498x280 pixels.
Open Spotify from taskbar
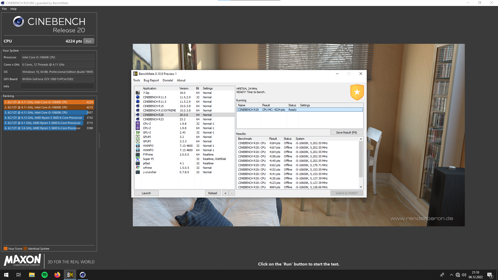[x=45, y=275]
